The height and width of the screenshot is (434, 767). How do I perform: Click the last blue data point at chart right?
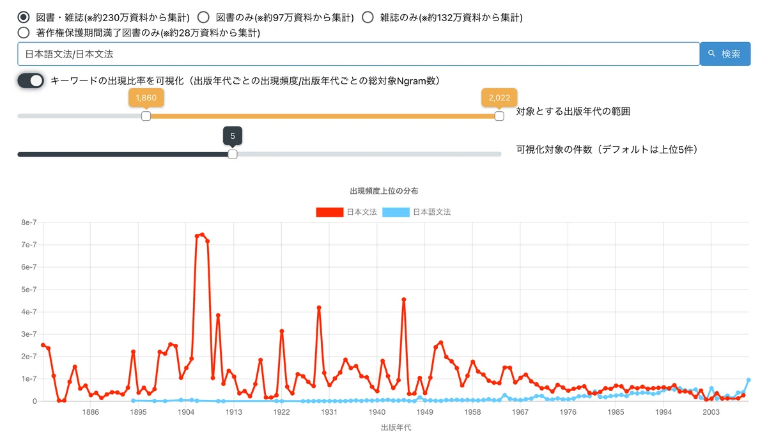tap(748, 380)
